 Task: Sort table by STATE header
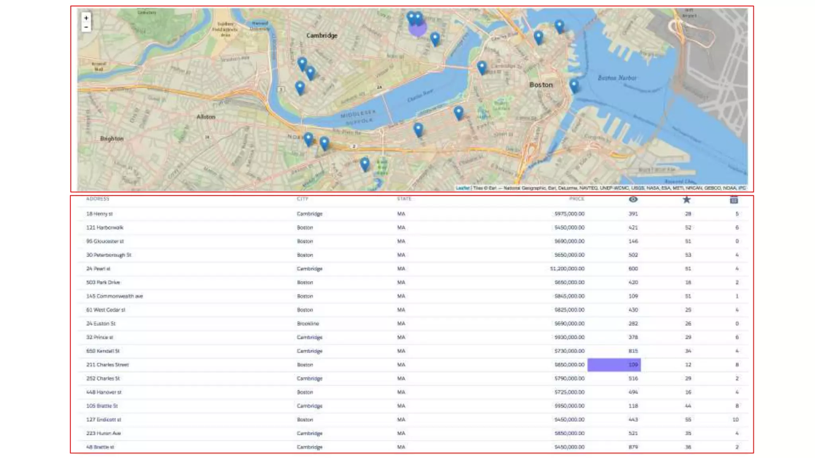pyautogui.click(x=404, y=199)
